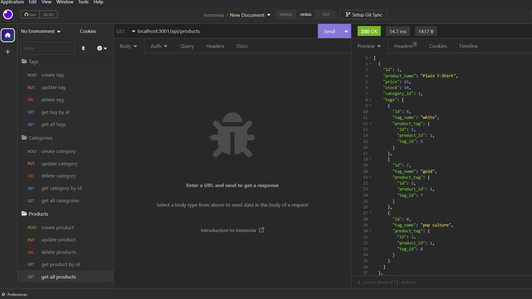
Task: Select the create tag POST request
Action: pyautogui.click(x=65, y=75)
